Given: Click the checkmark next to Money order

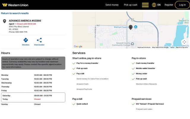Looking at the screenshot, I should (133, 74).
